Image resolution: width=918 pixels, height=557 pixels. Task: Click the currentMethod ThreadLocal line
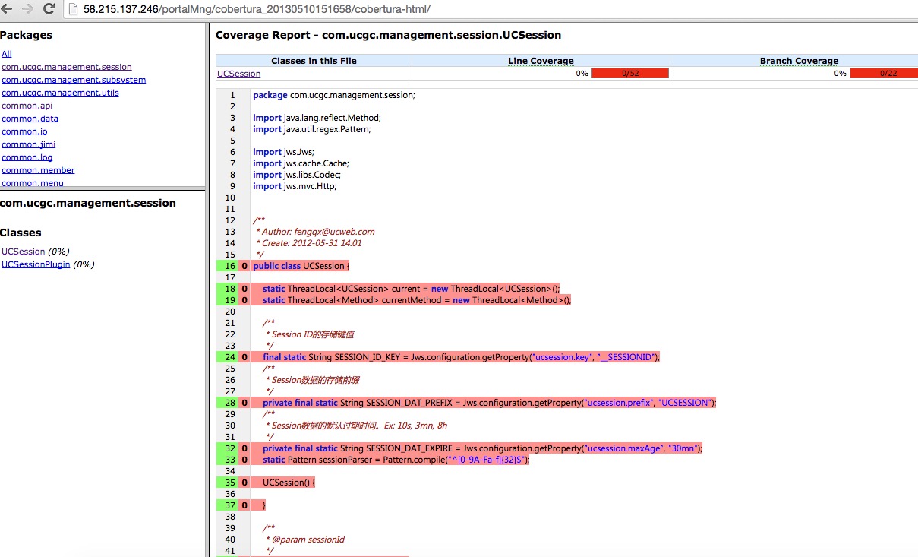(x=417, y=300)
